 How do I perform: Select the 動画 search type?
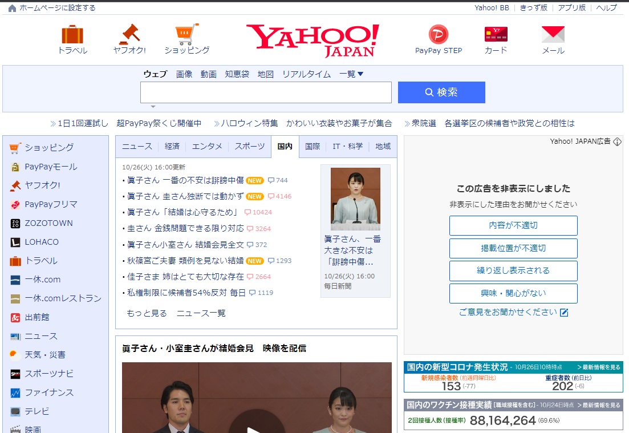tap(209, 74)
